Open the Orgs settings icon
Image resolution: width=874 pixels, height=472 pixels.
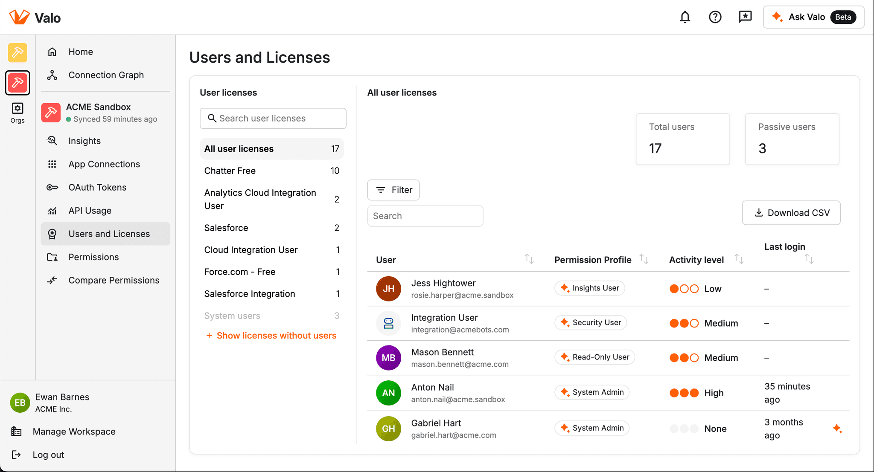17,113
